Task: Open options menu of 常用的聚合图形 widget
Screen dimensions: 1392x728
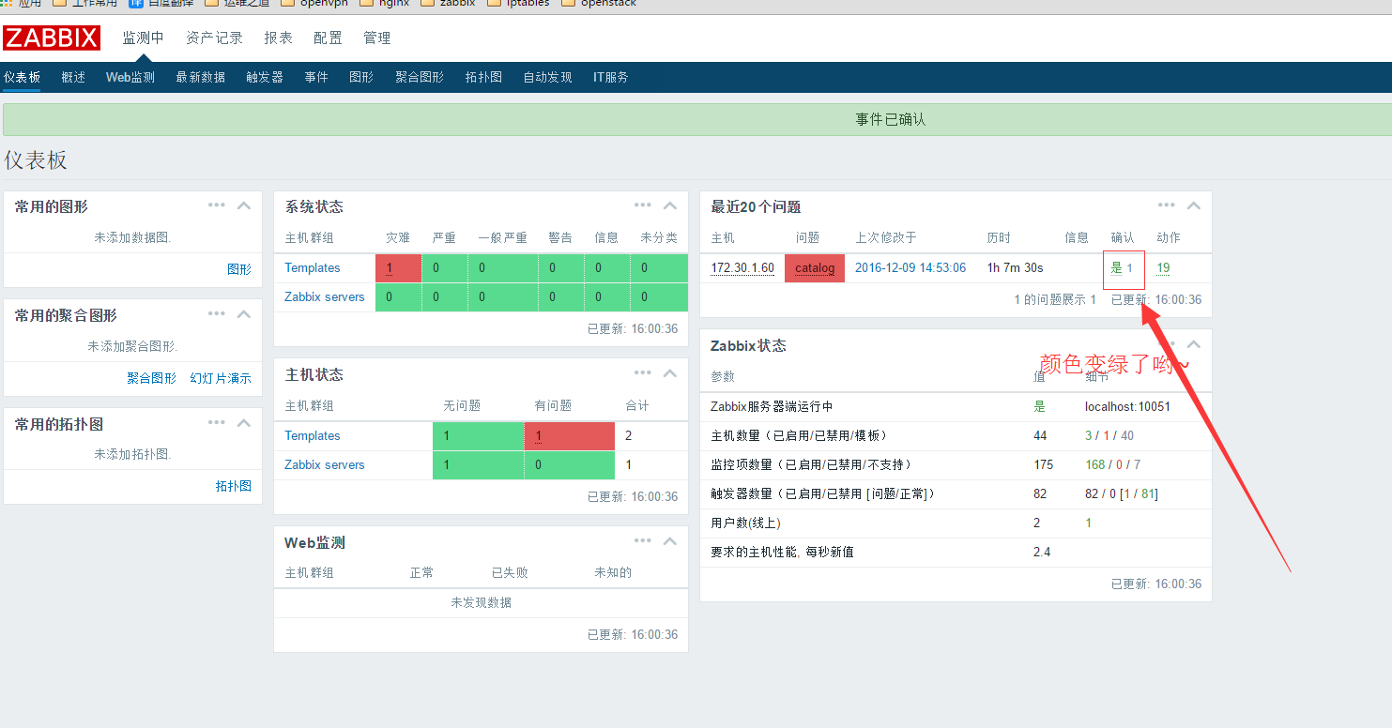Action: point(217,314)
